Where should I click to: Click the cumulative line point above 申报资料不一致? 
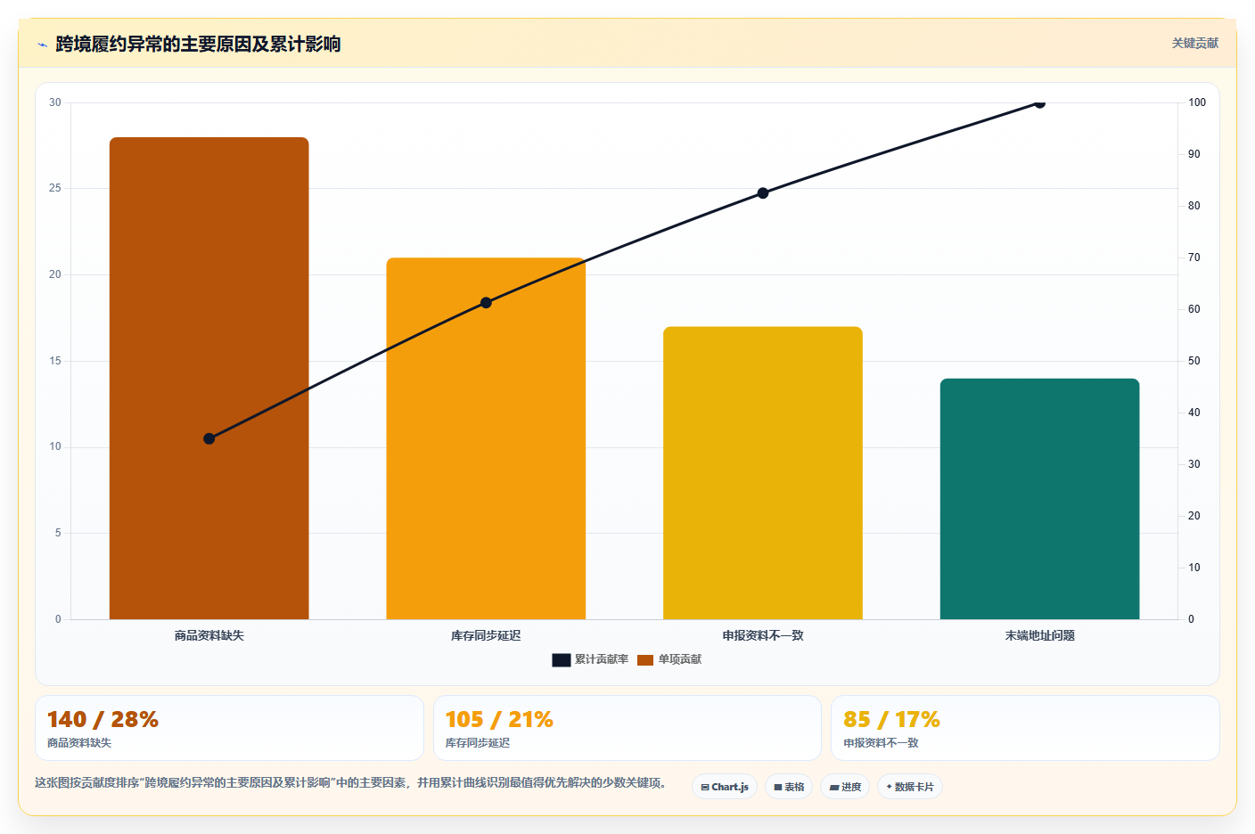[x=763, y=193]
